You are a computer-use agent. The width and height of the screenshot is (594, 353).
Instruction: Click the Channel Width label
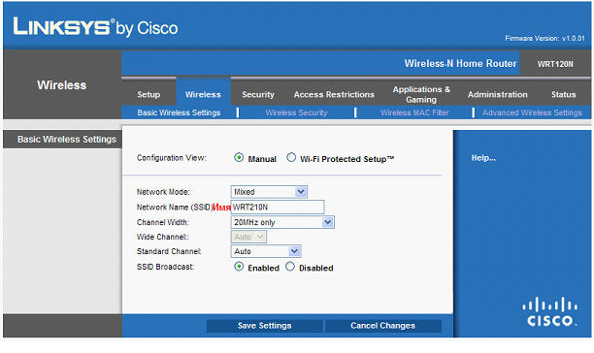(x=162, y=222)
